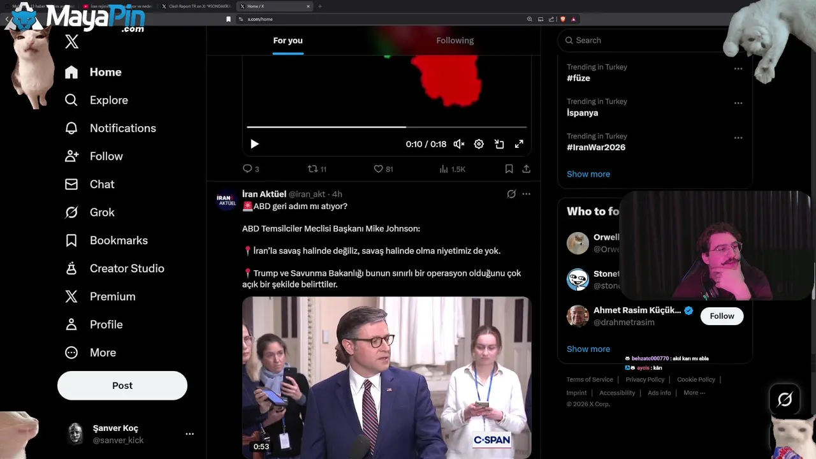The width and height of the screenshot is (816, 459).
Task: Open Cookie Policy link
Action: pyautogui.click(x=696, y=379)
